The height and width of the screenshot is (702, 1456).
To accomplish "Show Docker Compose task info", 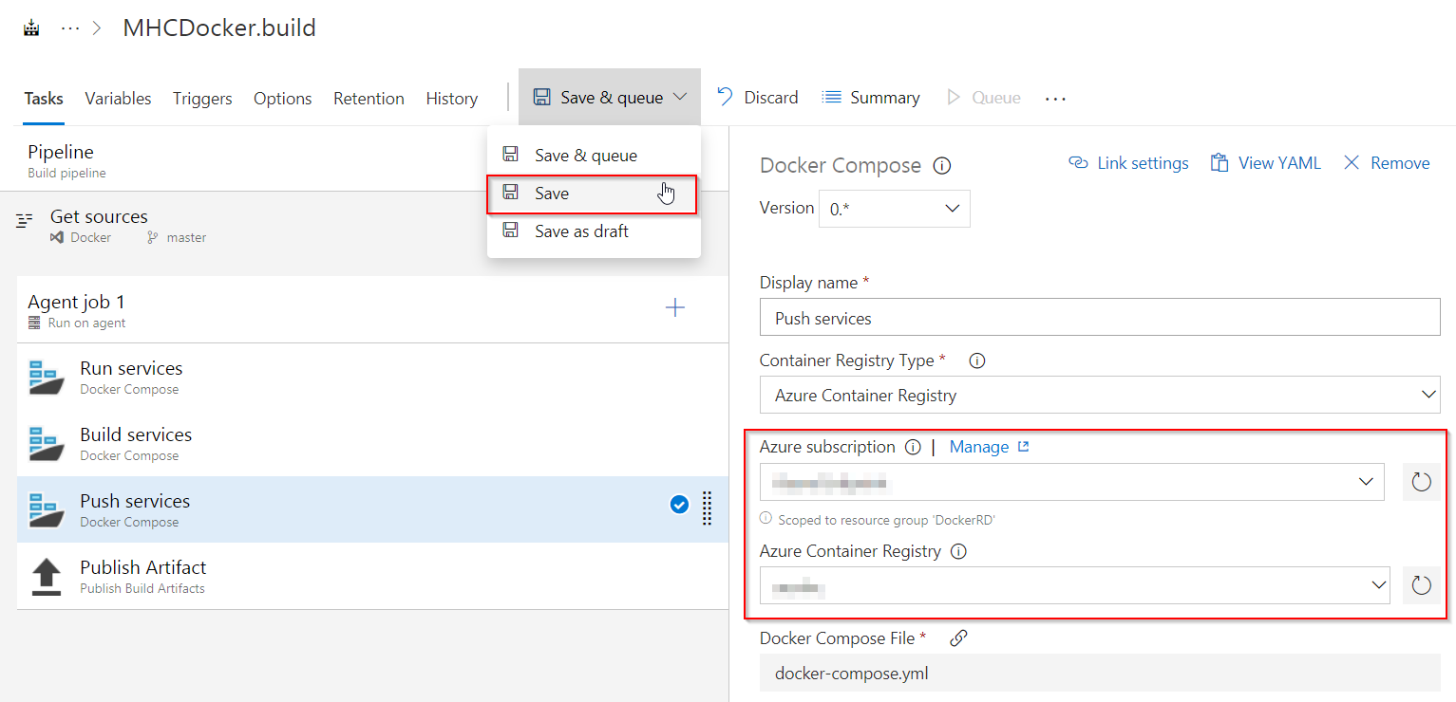I will click(942, 166).
